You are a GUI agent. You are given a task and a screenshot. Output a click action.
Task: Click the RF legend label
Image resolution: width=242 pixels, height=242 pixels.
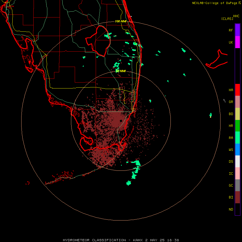pyautogui.click(x=231, y=30)
